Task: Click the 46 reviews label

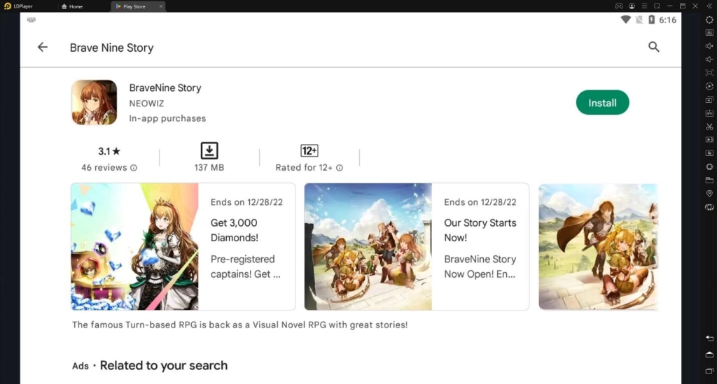Action: click(104, 168)
